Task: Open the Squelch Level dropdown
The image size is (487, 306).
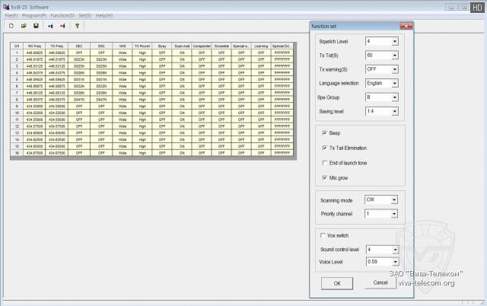Action: (x=395, y=41)
